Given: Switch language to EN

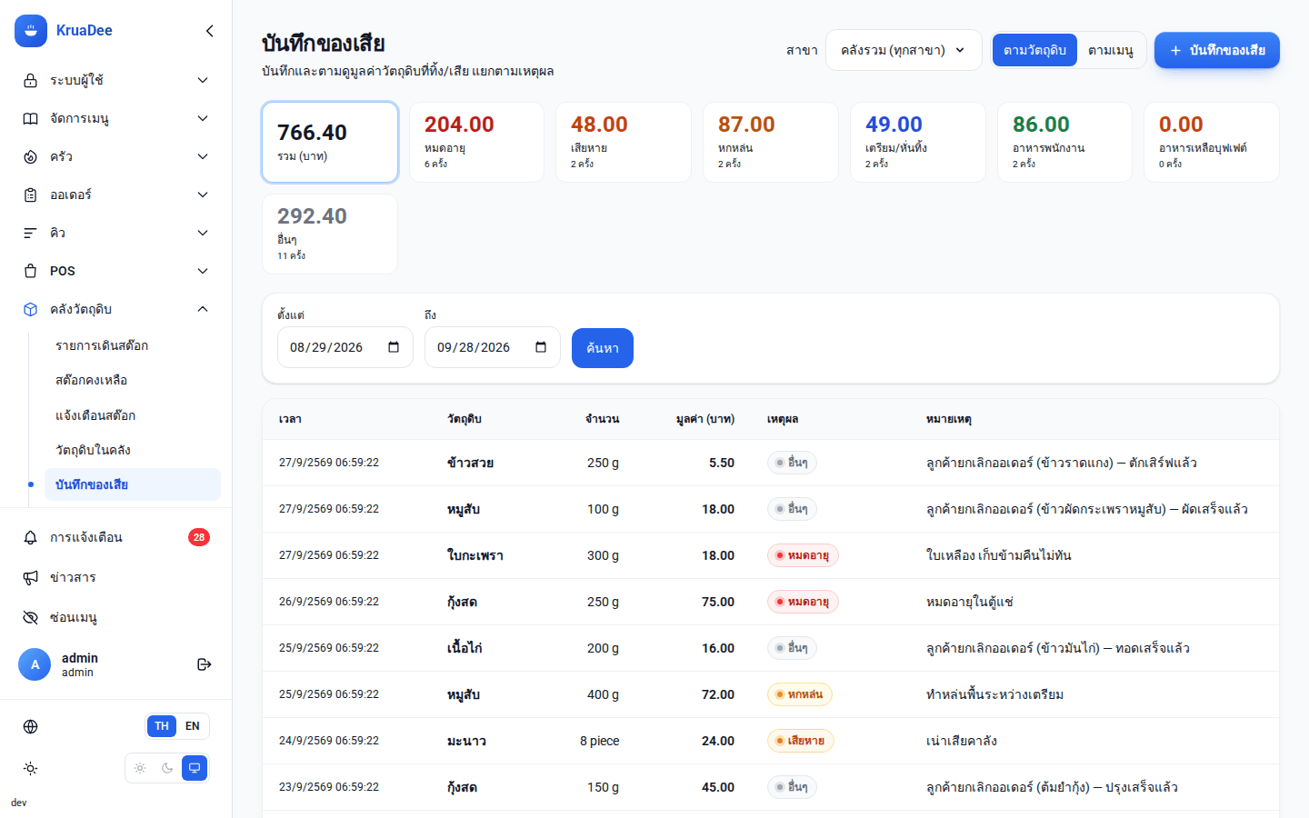Looking at the screenshot, I should (193, 726).
